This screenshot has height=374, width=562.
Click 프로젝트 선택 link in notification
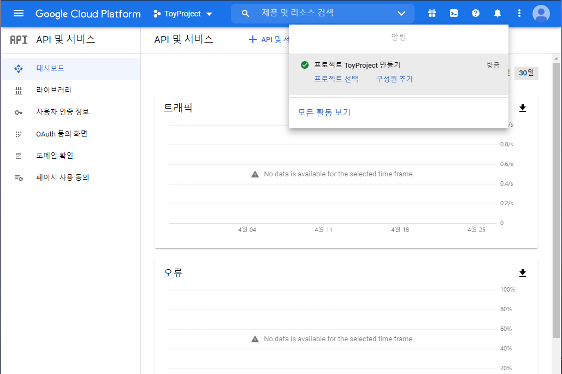(x=336, y=79)
